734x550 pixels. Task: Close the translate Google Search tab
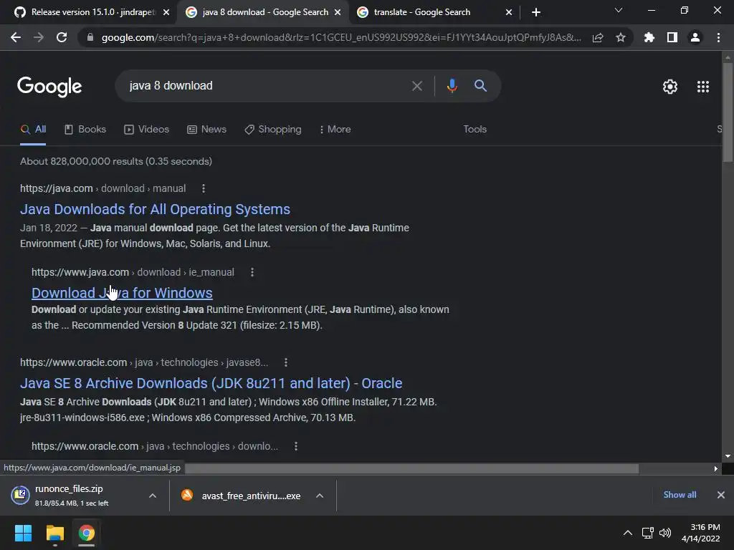pos(509,12)
